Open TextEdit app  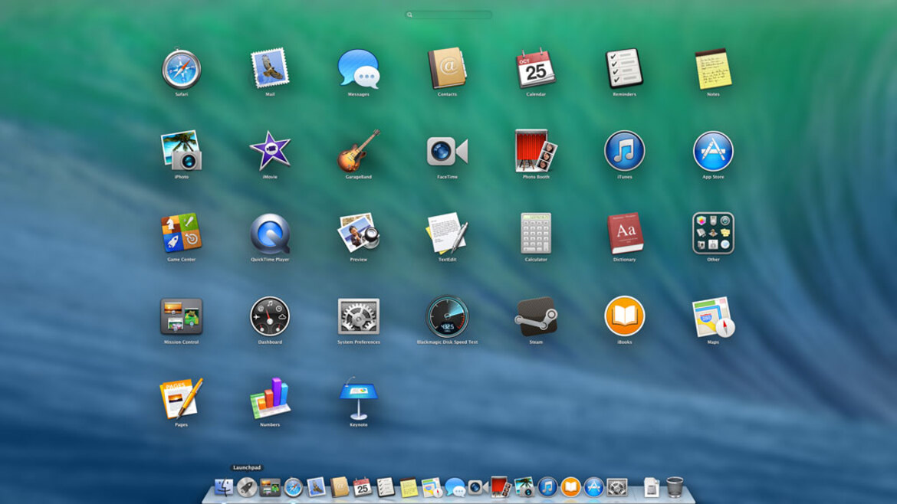tap(448, 234)
